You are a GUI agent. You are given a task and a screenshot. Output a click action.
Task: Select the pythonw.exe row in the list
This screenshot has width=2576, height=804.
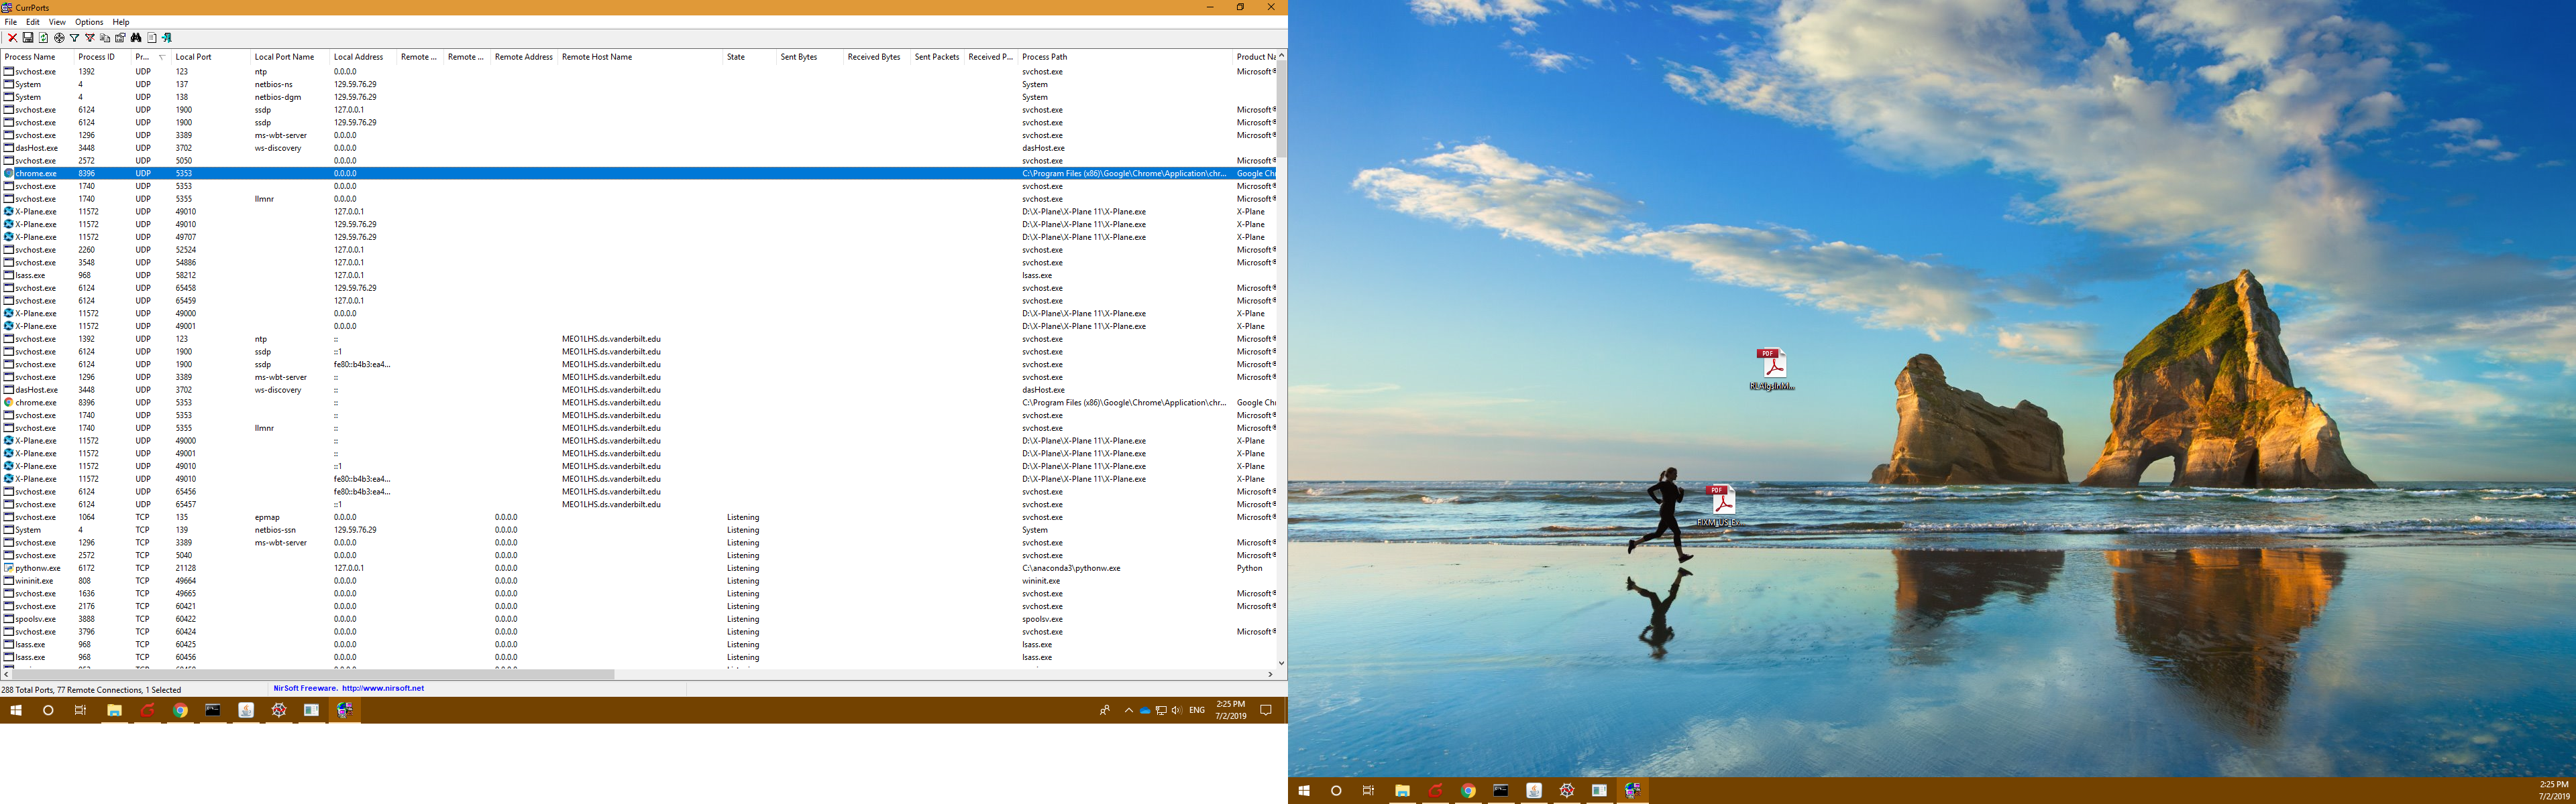tap(38, 568)
